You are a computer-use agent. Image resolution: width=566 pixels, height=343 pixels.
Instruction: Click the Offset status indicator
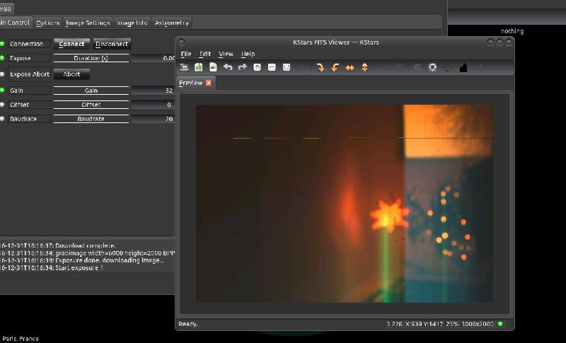[x=2, y=104]
